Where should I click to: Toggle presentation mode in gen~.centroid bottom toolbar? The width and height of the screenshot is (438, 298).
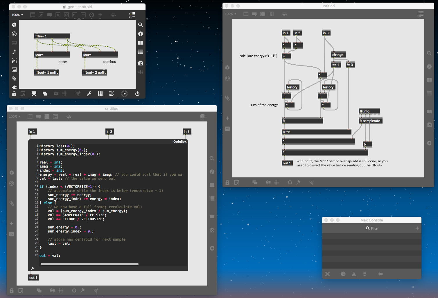click(x=34, y=94)
